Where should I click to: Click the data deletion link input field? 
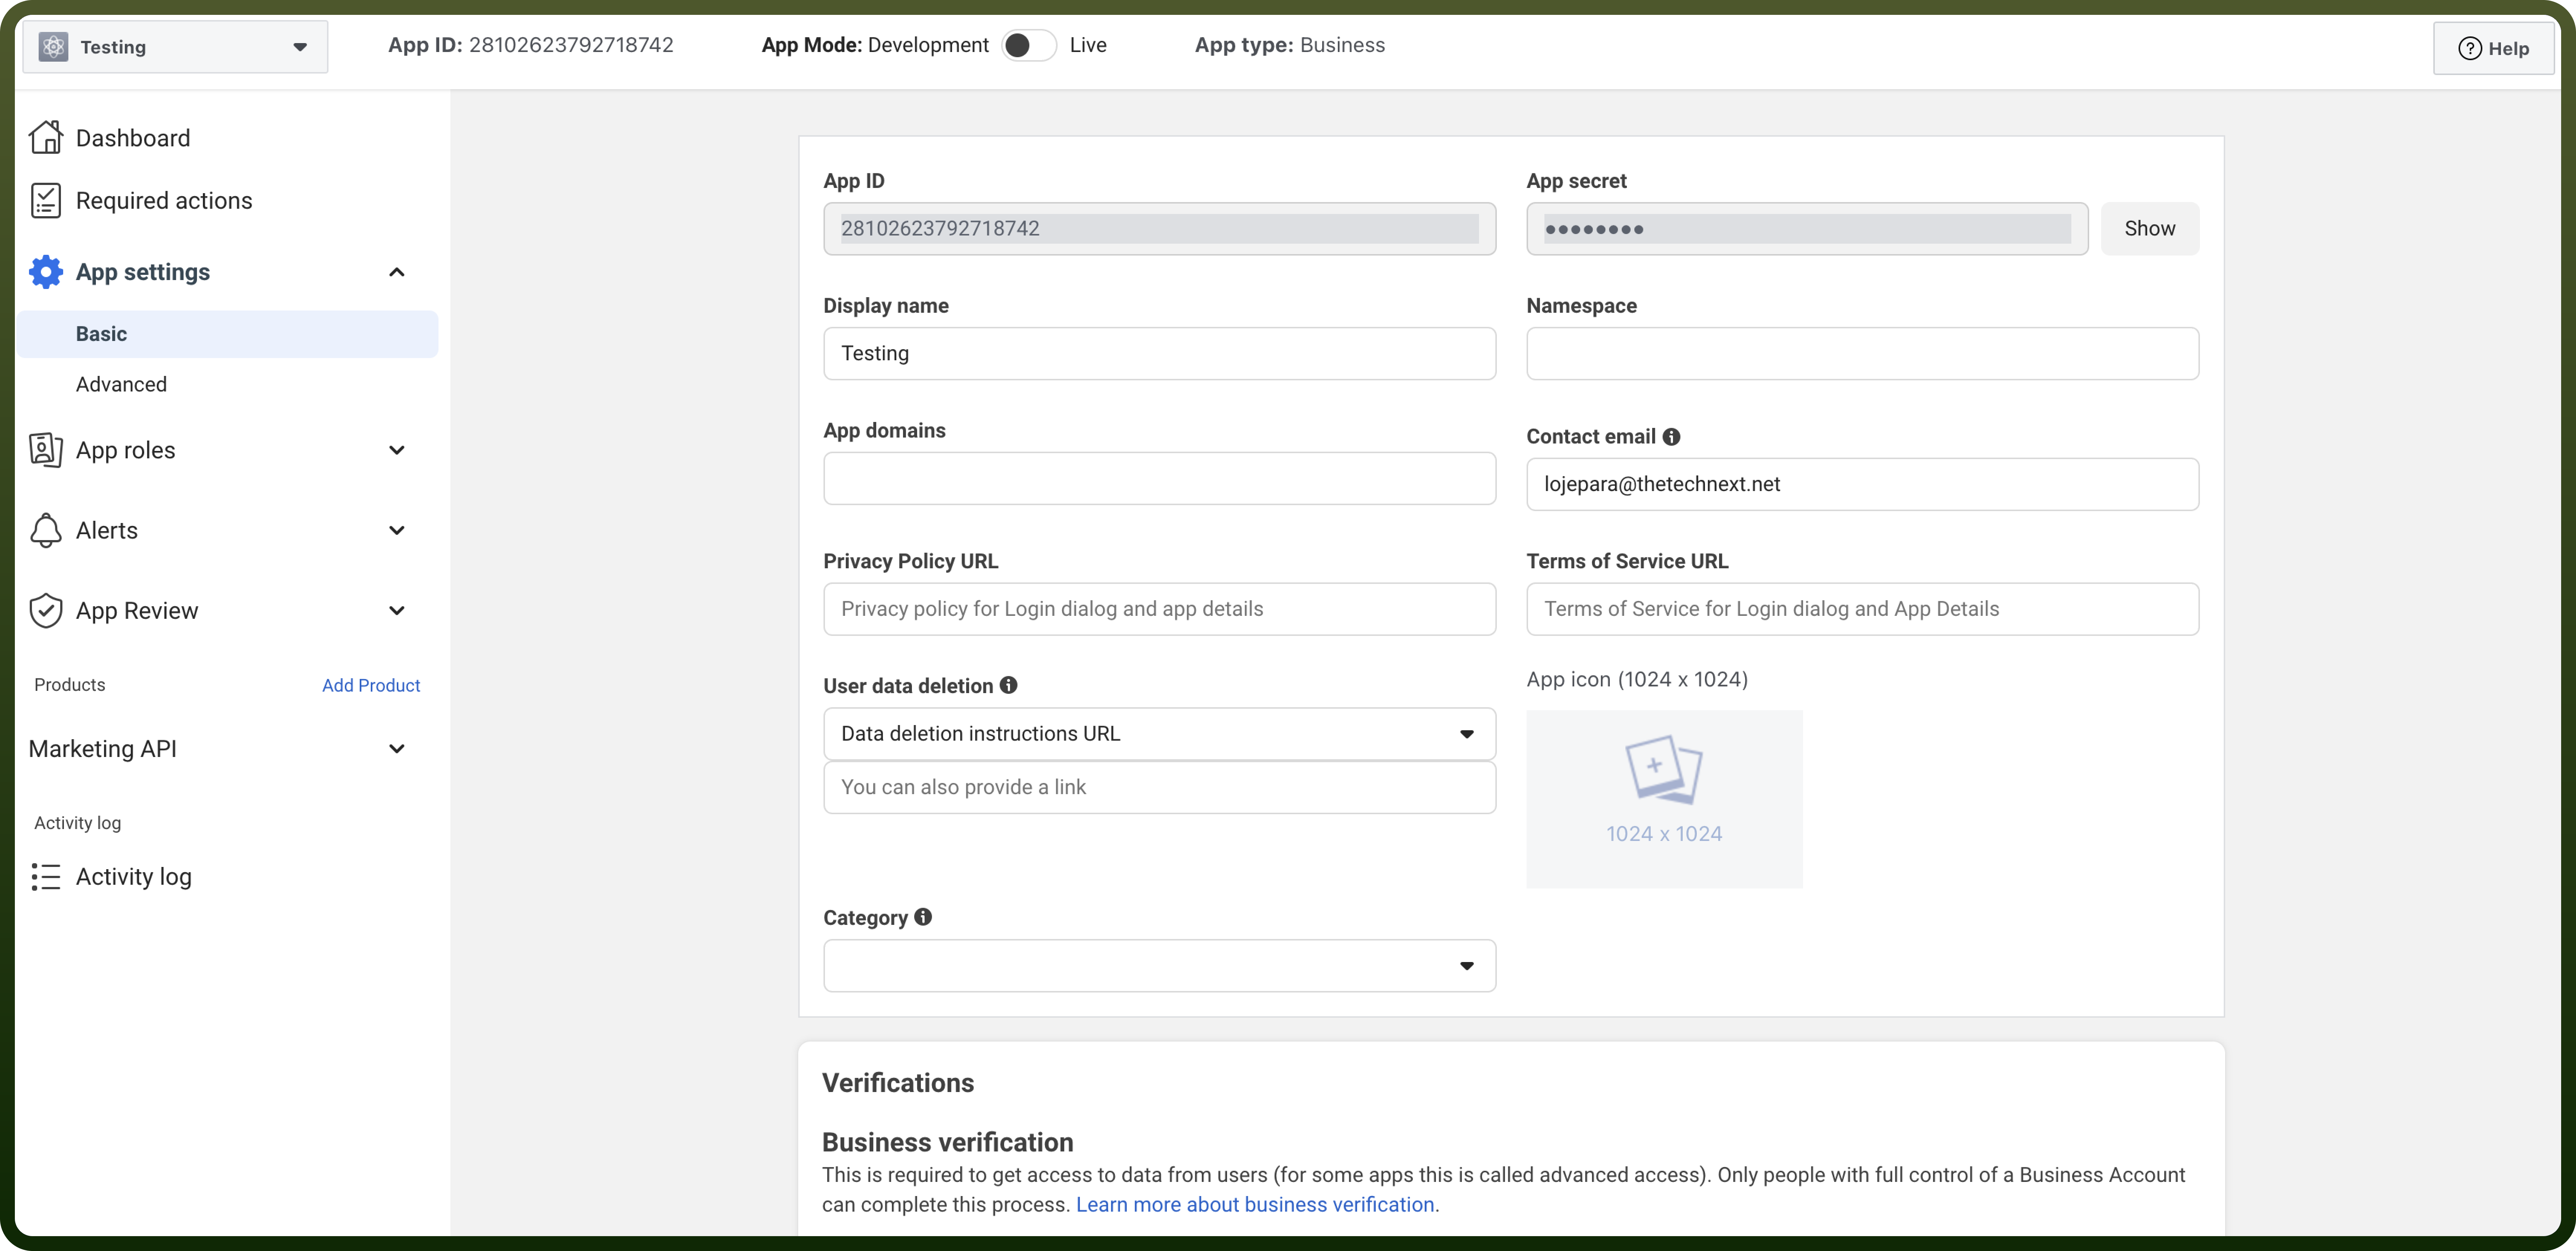click(1160, 787)
